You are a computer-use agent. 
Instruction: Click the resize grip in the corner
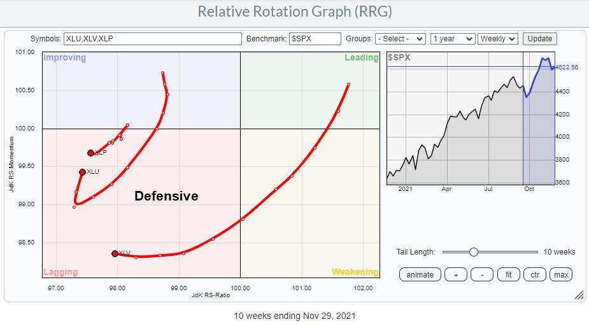coord(579,295)
